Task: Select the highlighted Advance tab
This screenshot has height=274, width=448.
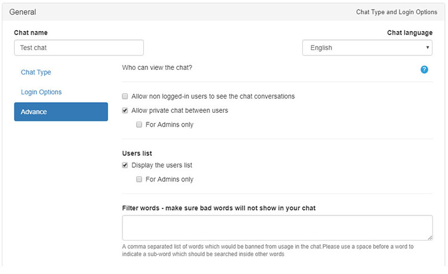Action: point(61,112)
